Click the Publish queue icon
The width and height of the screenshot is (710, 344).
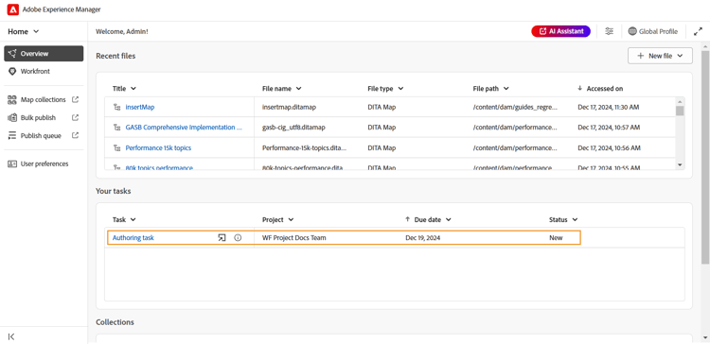(12, 135)
